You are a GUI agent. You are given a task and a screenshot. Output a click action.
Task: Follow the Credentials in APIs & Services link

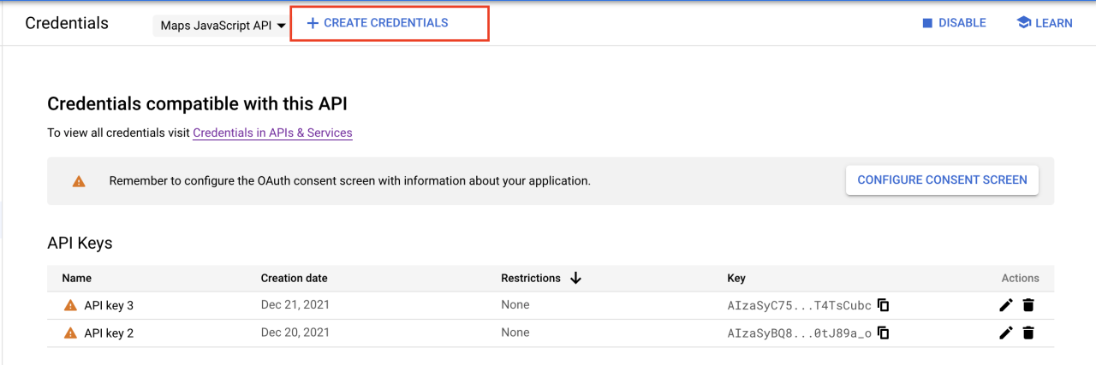point(272,132)
